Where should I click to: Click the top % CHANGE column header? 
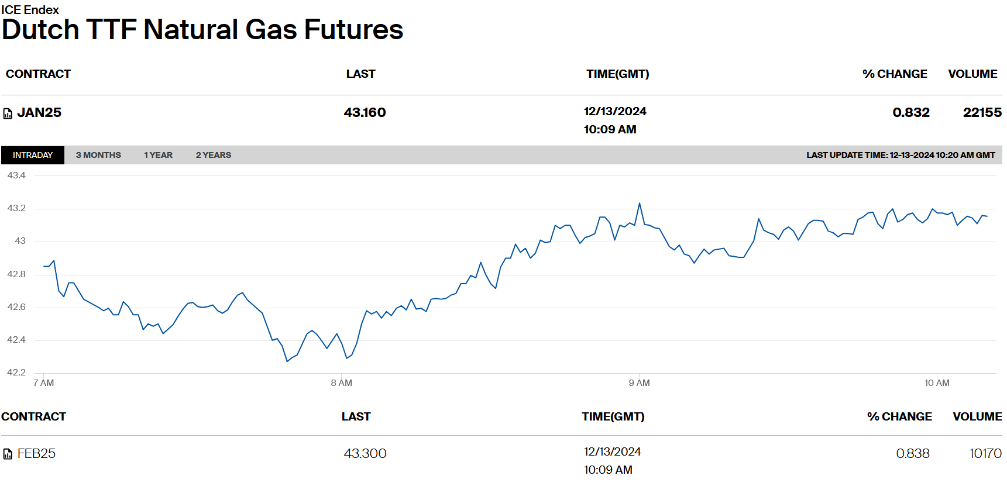[895, 74]
